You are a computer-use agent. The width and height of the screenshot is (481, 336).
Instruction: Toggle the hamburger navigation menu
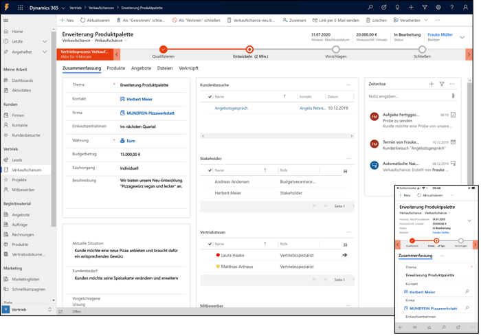(5, 21)
